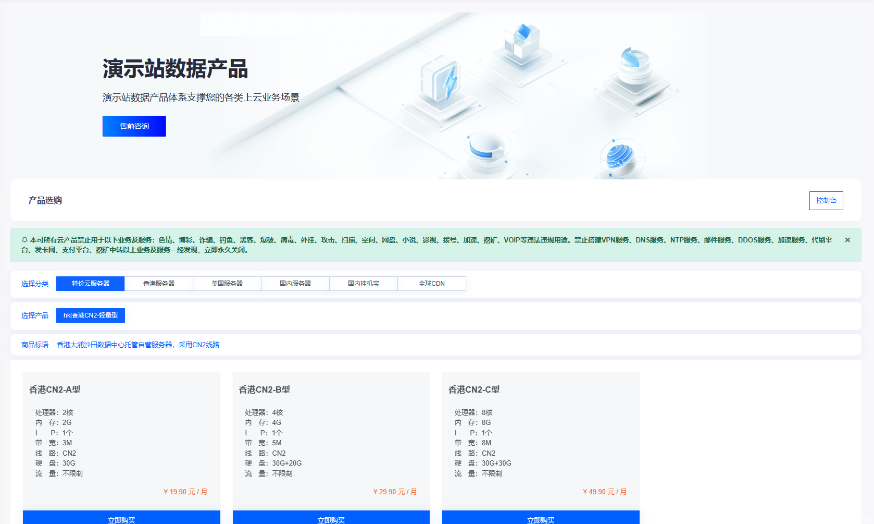Image resolution: width=874 pixels, height=524 pixels.
Task: Click the lightning bolt server illustration
Action: tap(442, 83)
